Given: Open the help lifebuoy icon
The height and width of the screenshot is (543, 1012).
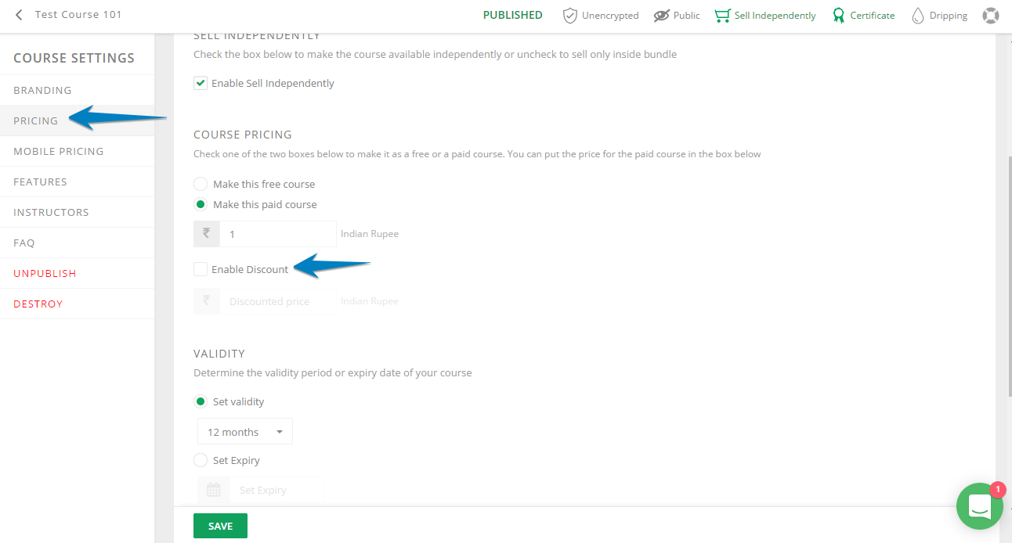Looking at the screenshot, I should pyautogui.click(x=991, y=16).
